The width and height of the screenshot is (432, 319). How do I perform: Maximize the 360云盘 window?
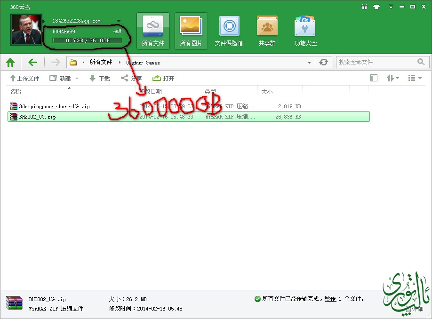pos(412,7)
